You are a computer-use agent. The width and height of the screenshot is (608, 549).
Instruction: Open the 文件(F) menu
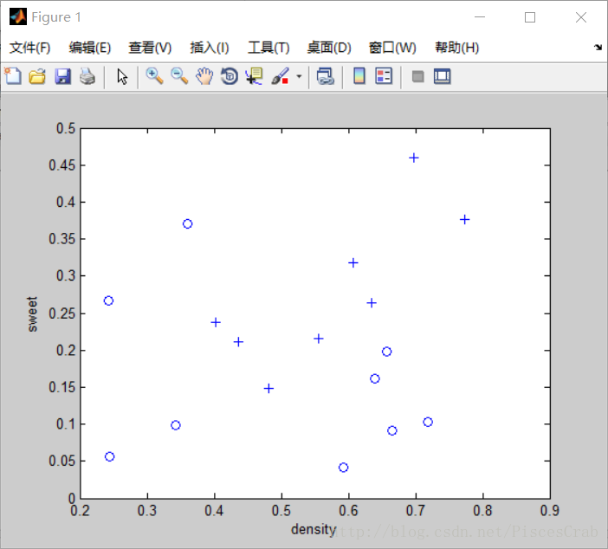(x=29, y=48)
